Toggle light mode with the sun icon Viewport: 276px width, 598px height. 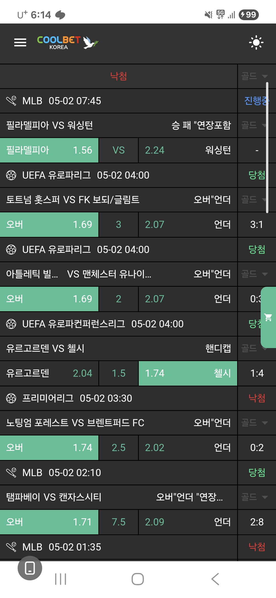pos(256,42)
